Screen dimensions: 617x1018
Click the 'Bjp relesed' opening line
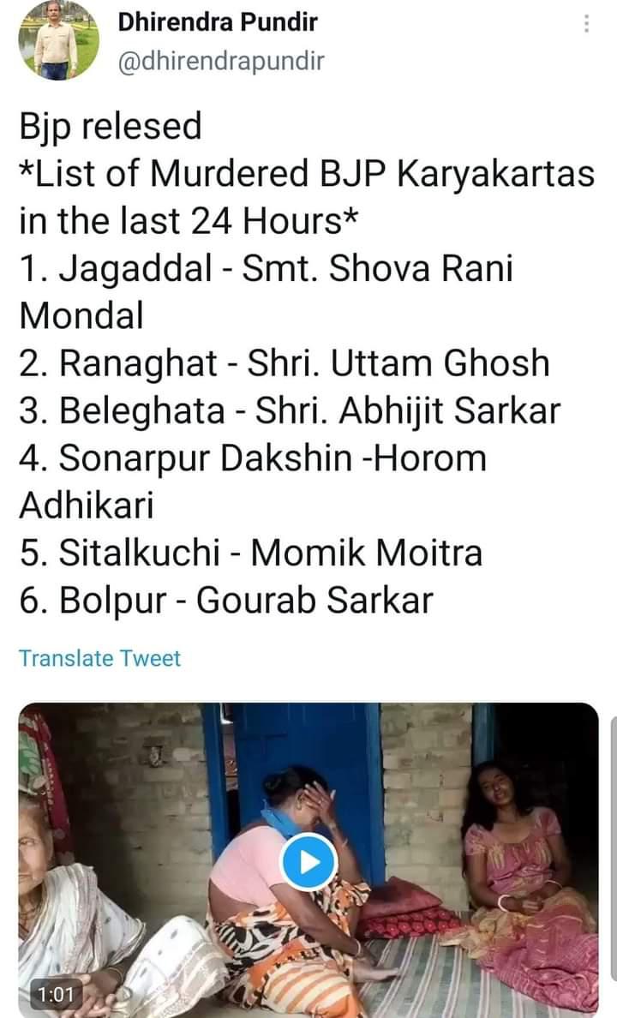(110, 127)
